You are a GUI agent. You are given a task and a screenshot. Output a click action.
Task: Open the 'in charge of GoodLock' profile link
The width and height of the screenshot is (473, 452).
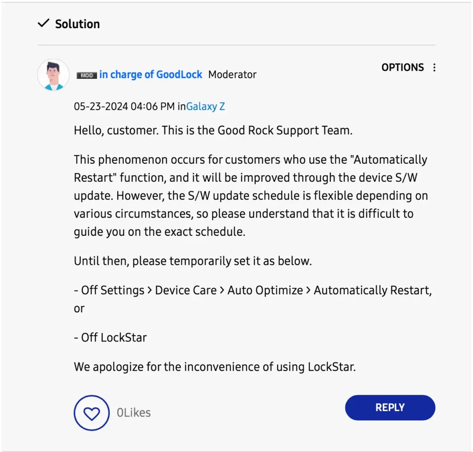pyautogui.click(x=151, y=74)
